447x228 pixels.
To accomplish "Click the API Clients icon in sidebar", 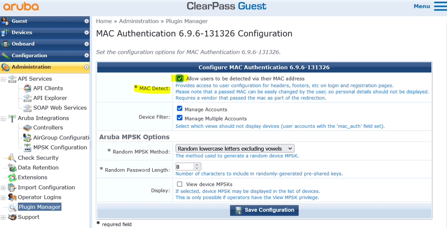I will click(x=27, y=88).
